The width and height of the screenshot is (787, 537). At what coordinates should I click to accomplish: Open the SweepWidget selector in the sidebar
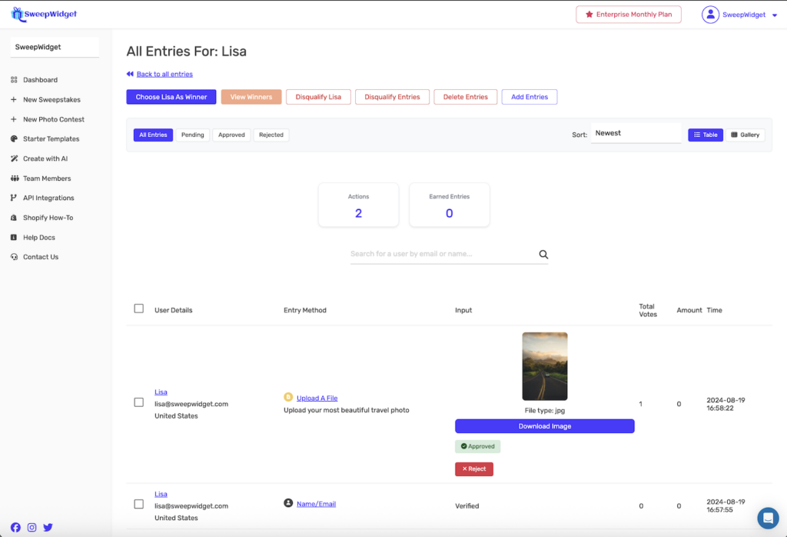tap(55, 47)
